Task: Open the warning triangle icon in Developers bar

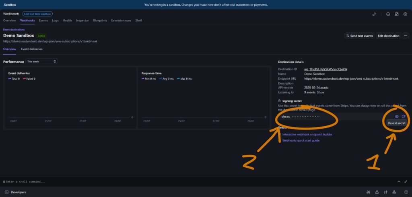Action: click(x=377, y=192)
